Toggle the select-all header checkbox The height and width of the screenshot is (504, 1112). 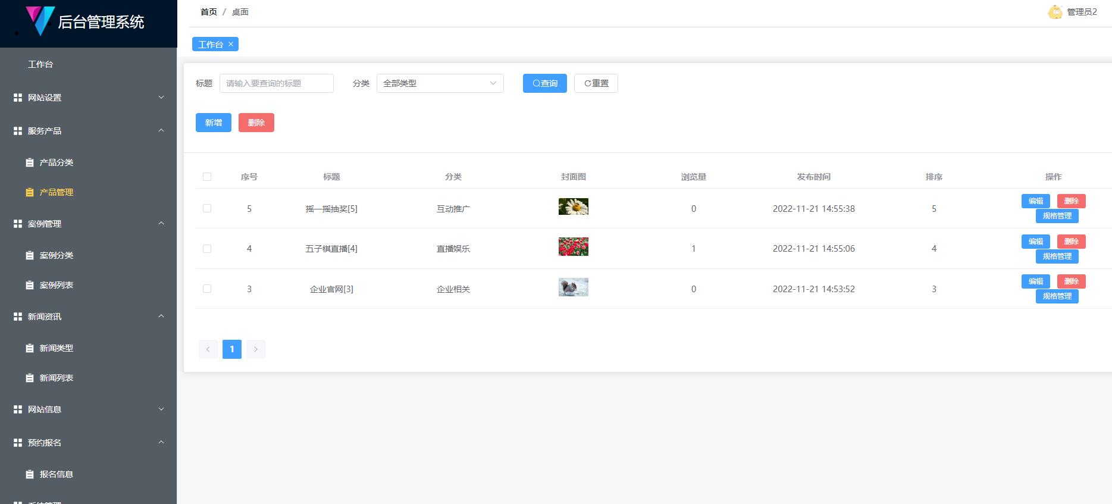coord(207,177)
